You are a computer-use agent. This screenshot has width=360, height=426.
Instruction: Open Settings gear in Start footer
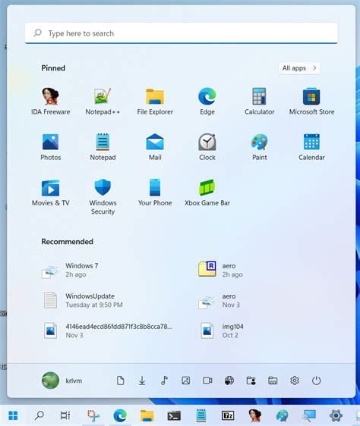coord(295,381)
